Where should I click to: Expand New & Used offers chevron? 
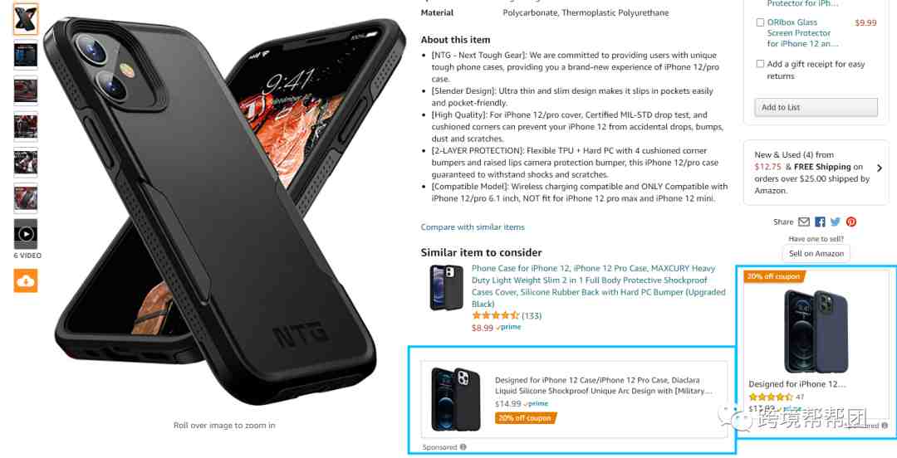(x=880, y=168)
